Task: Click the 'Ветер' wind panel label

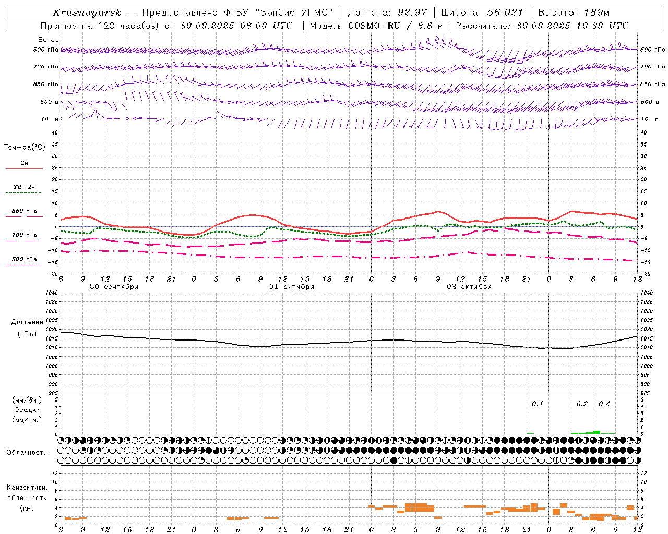Action: pos(48,40)
